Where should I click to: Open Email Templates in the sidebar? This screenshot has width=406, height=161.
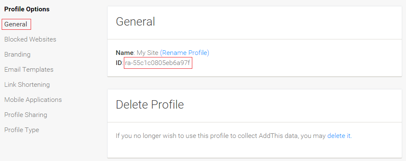pyautogui.click(x=29, y=70)
